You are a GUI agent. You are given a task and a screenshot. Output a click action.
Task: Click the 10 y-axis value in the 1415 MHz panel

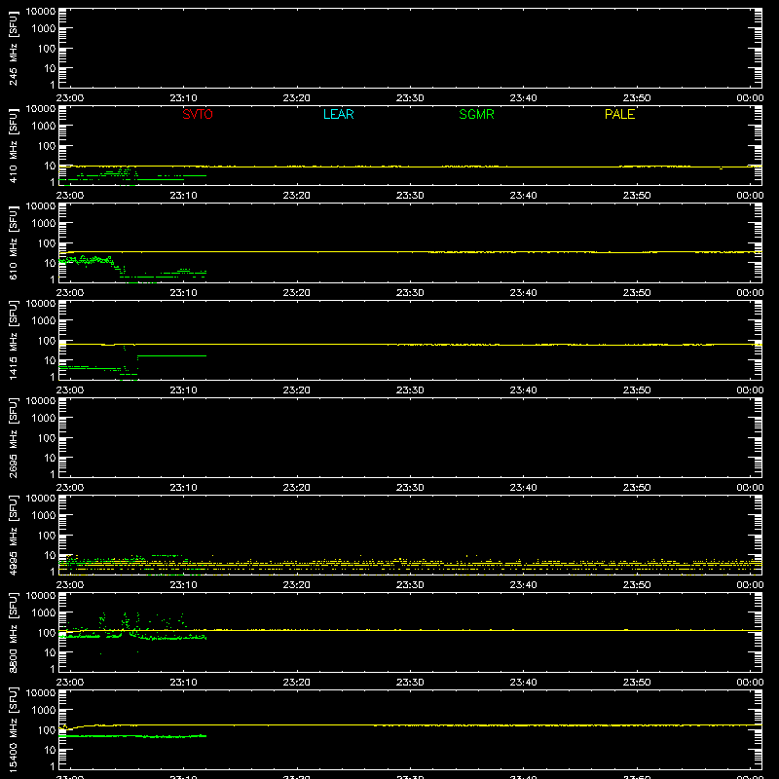pos(50,360)
